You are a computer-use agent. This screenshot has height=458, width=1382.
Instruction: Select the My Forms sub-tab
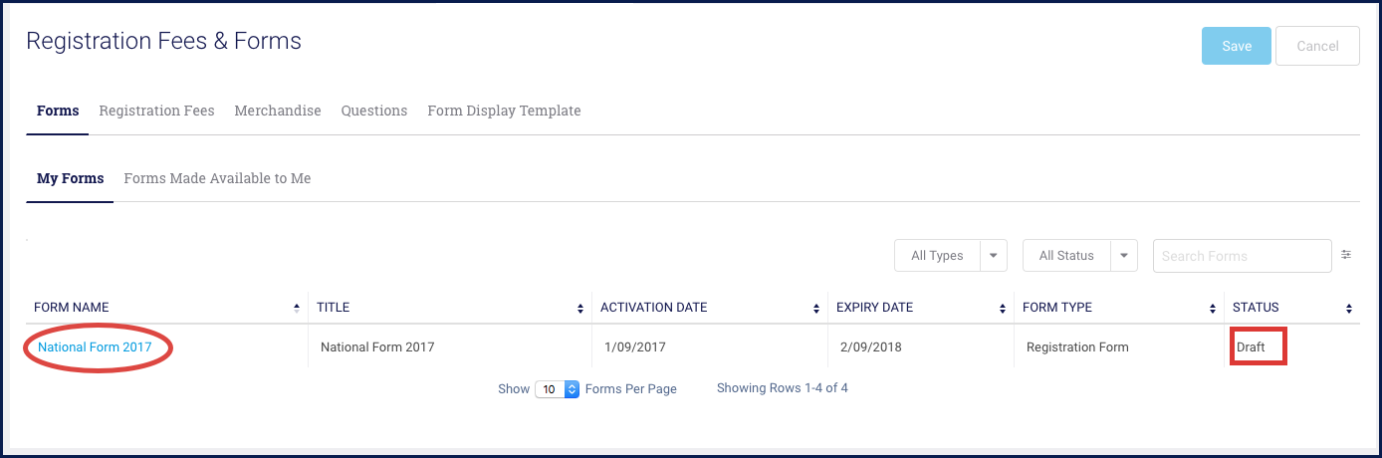coord(70,178)
